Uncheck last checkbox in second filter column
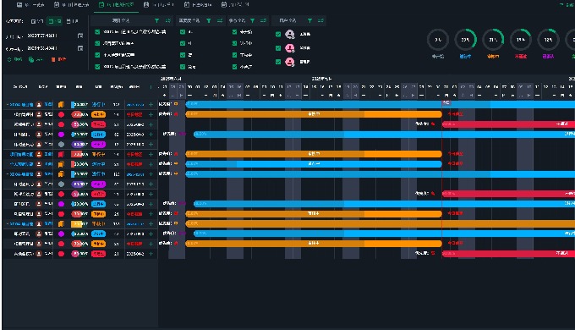Screen dimensions: 575x330 (183, 67)
